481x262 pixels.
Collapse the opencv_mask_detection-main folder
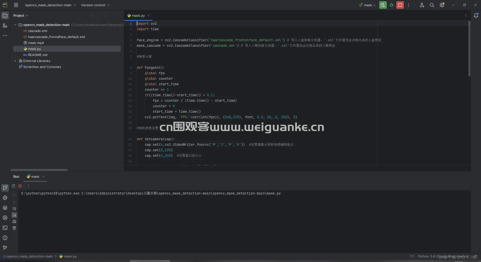15,25
